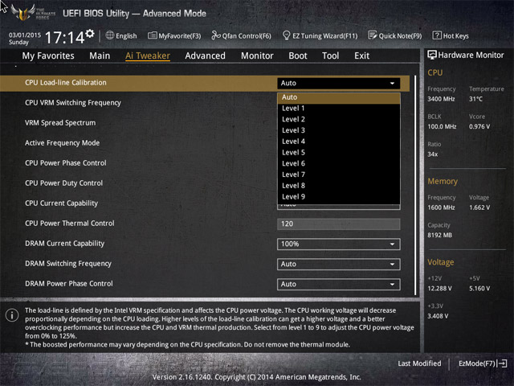Select the Exit tab

point(362,55)
